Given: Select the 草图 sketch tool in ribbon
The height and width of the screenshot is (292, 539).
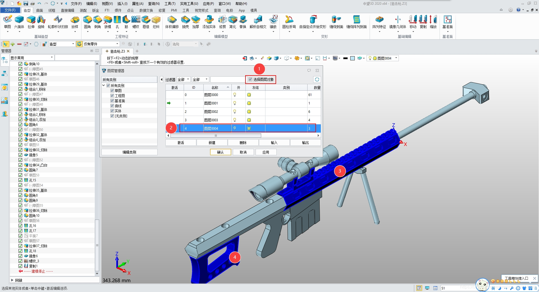Looking at the screenshot, I should point(8,22).
